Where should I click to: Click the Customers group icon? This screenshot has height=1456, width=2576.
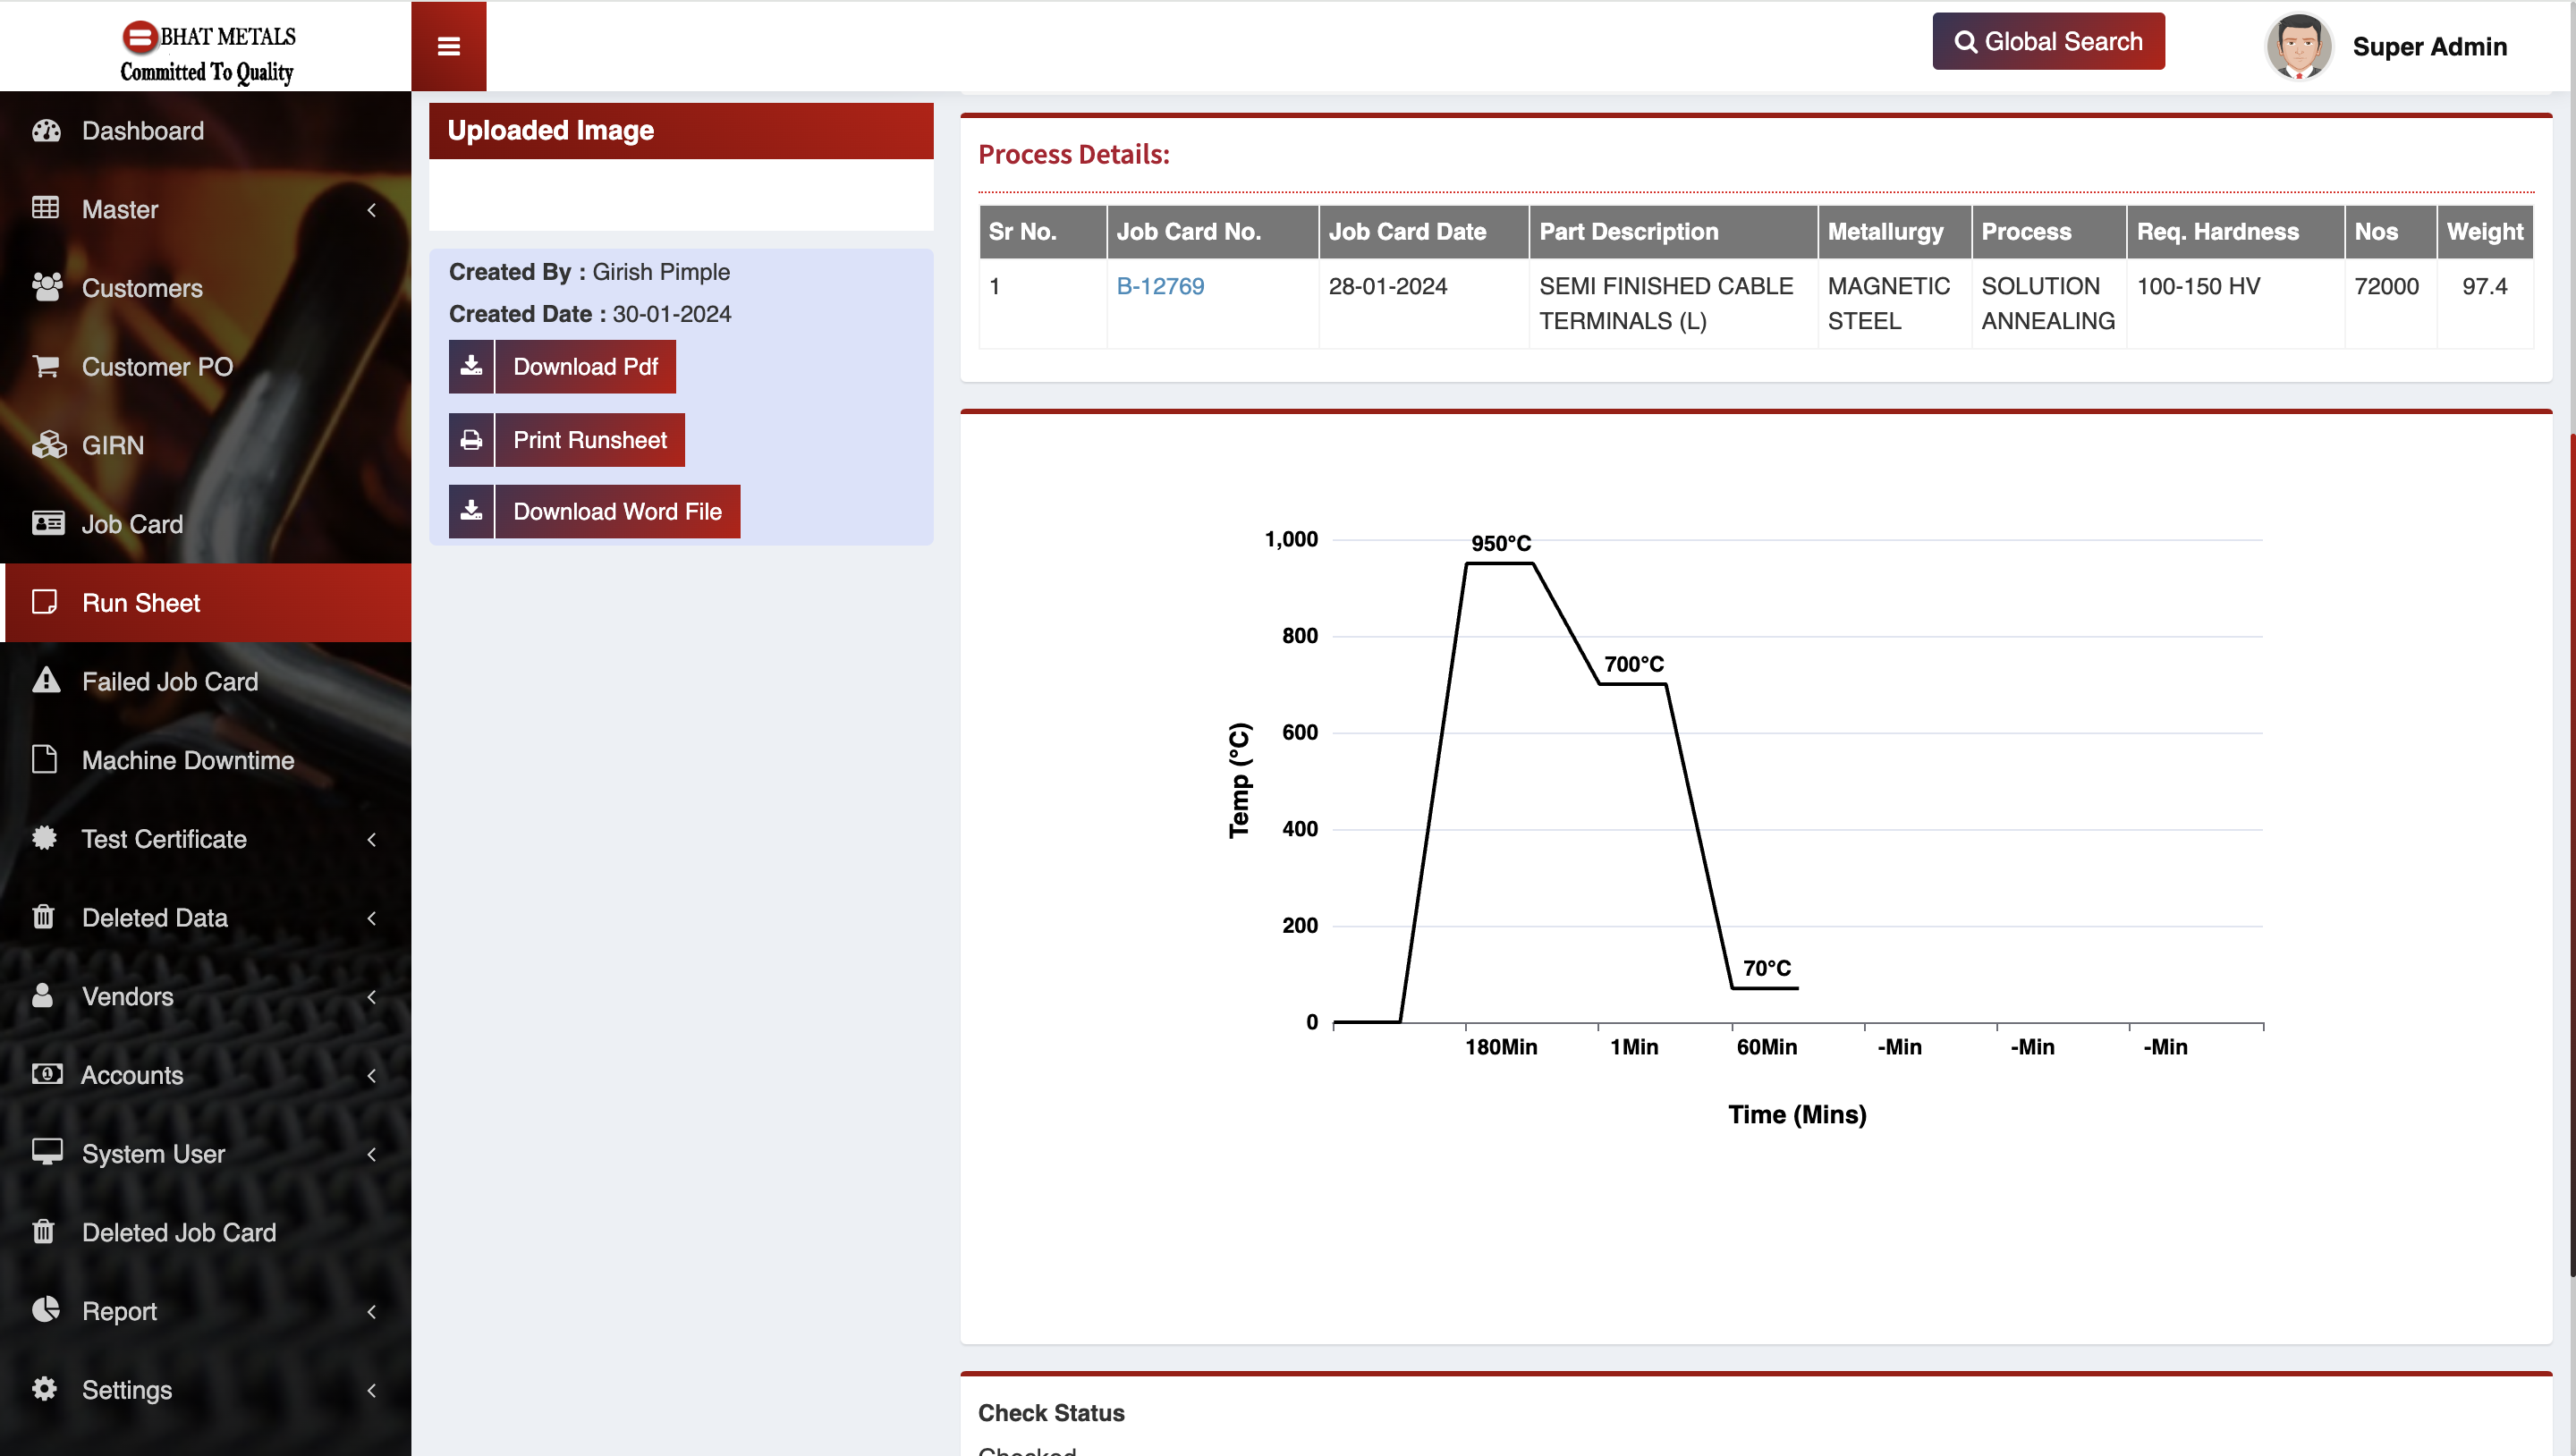coord(46,288)
